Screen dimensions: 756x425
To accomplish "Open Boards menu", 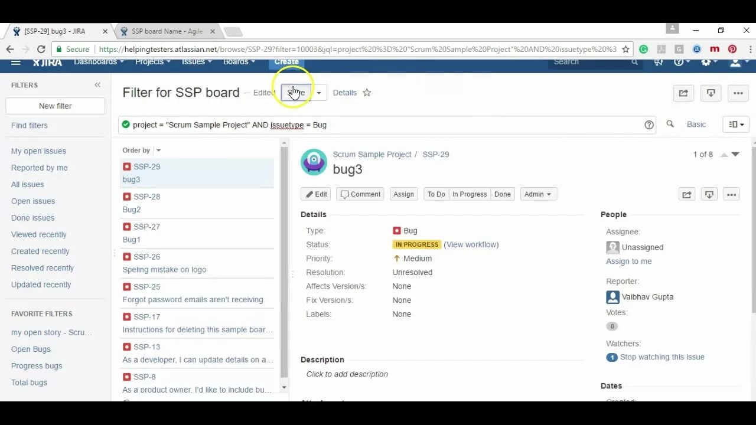I will (239, 62).
